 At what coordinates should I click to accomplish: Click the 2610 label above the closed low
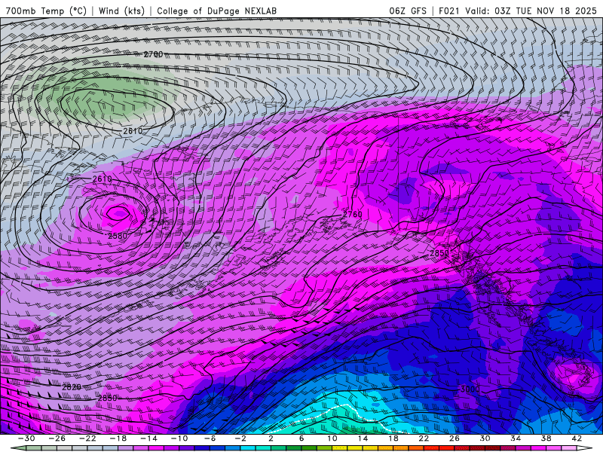(102, 179)
